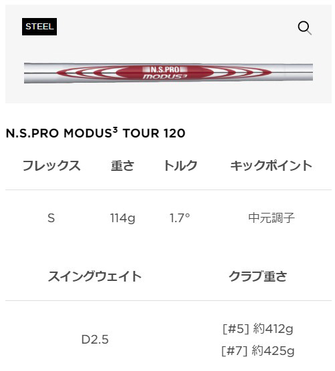Screen dimensions: 335x371
Task: Click the キックポイント column header
Action: [271, 165]
